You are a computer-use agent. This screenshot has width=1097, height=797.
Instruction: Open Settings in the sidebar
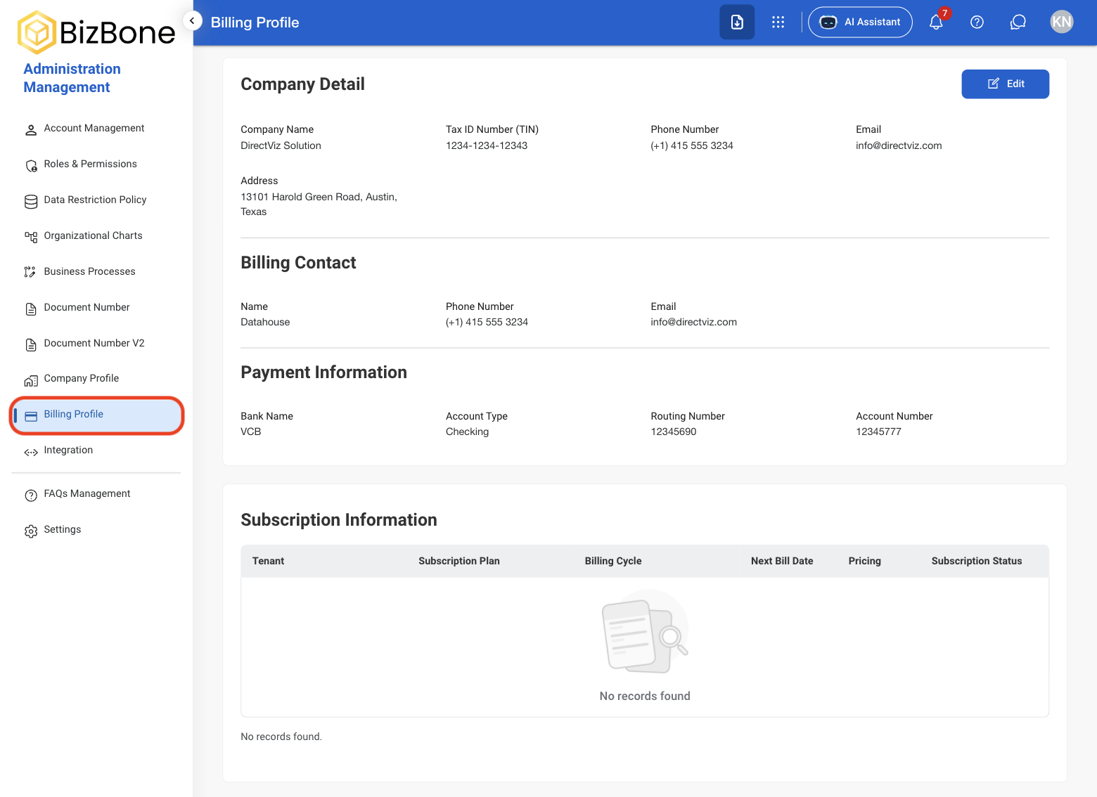point(96,529)
